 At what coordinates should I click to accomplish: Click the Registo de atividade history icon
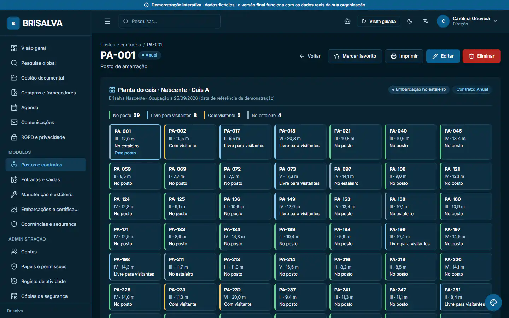[14, 281]
